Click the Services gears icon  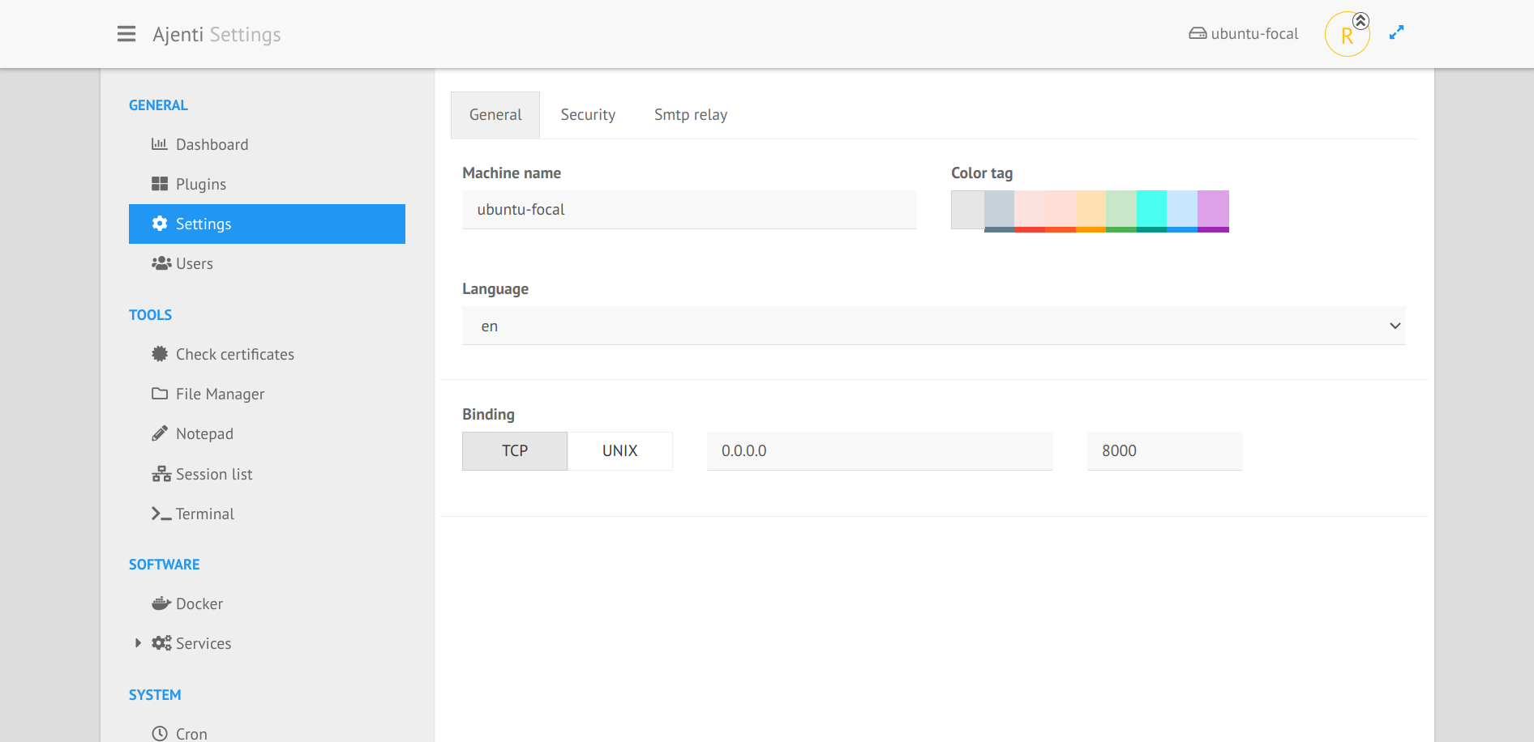click(161, 643)
